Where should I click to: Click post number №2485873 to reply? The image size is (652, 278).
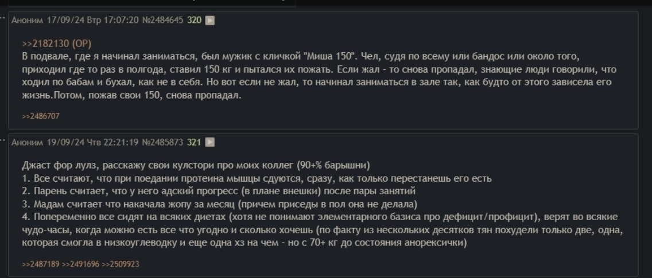tap(162, 142)
